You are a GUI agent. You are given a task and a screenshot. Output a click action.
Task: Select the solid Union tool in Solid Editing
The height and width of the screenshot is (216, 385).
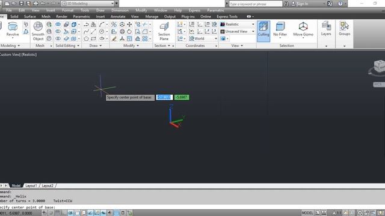pyautogui.click(x=58, y=25)
